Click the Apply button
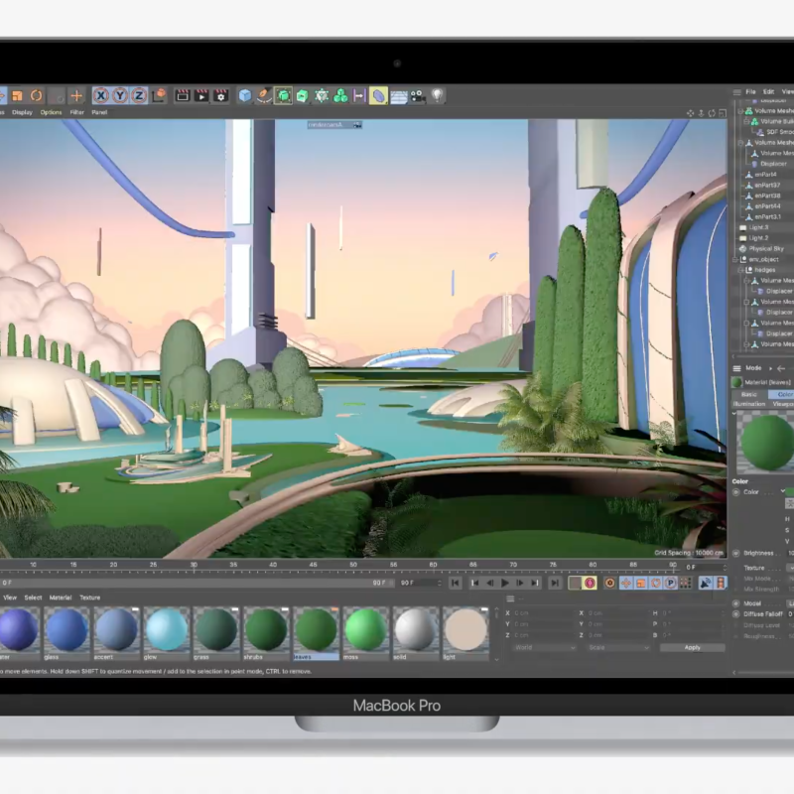 coord(692,648)
